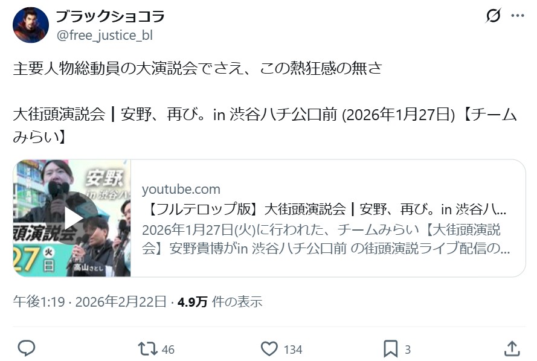537x361 pixels.
Task: Play the YouTube video thumbnail
Action: [x=72, y=218]
